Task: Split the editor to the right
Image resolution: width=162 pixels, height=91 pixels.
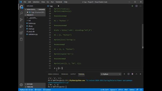Action: (x=136, y=6)
